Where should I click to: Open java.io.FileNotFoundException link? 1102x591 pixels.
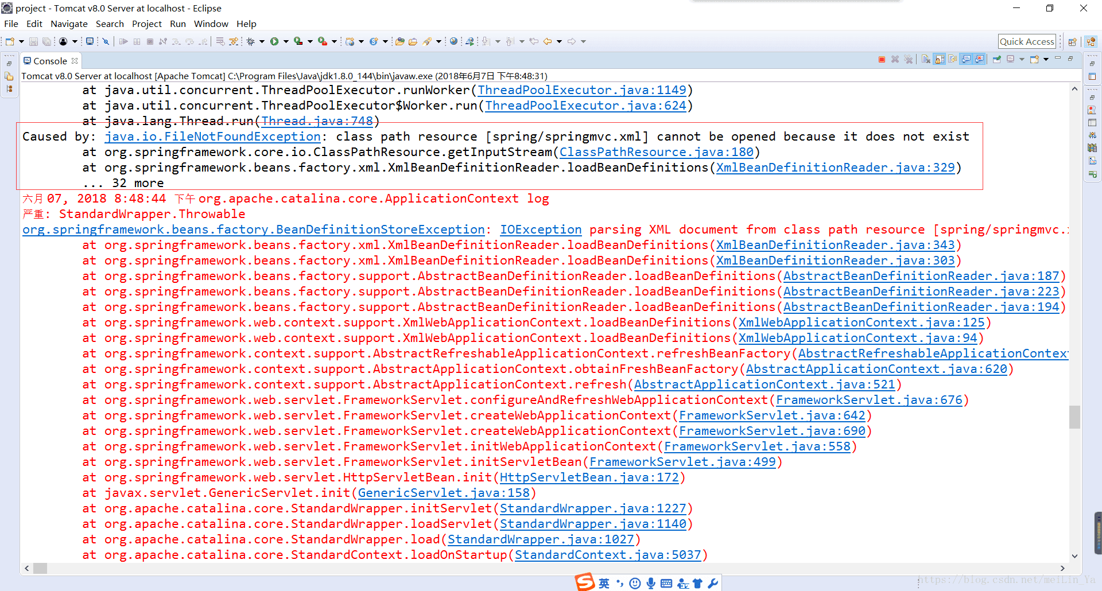coord(212,137)
